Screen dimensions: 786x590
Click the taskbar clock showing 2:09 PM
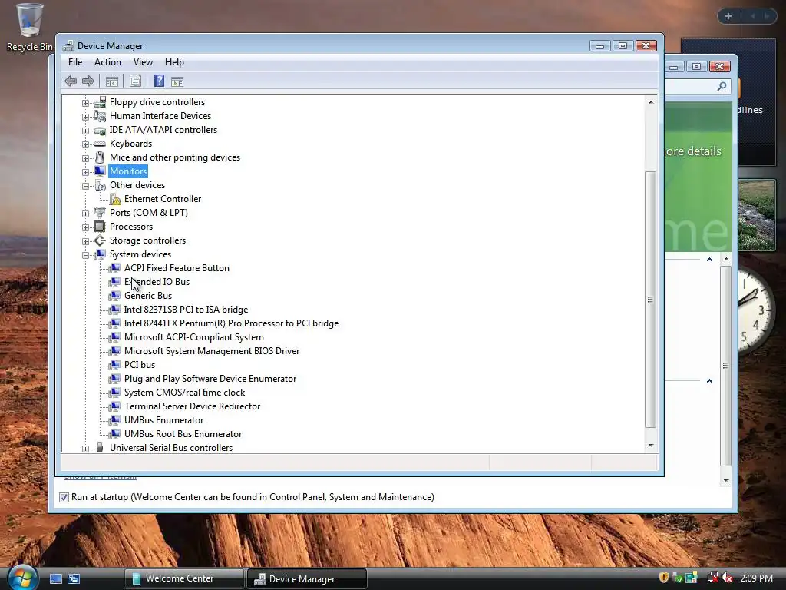pyautogui.click(x=756, y=578)
